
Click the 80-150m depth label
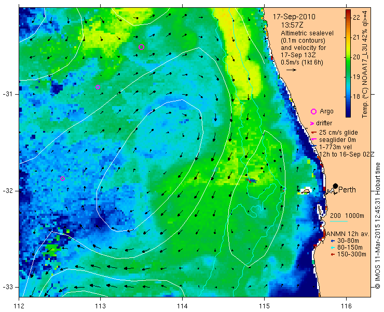point(350,248)
